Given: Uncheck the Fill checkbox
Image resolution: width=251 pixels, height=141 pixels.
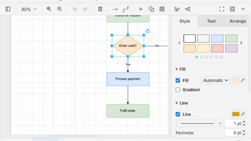Looking at the screenshot, I should point(178,81).
